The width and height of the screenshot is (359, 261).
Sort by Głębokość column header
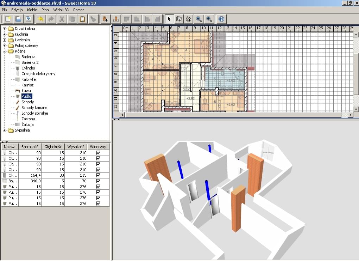tap(53, 147)
